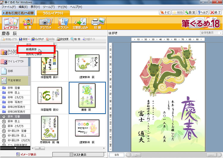Screen dimensions: 223x158
Task: Select the マイ レイアウト category
Action: pyautogui.click(x=14, y=62)
